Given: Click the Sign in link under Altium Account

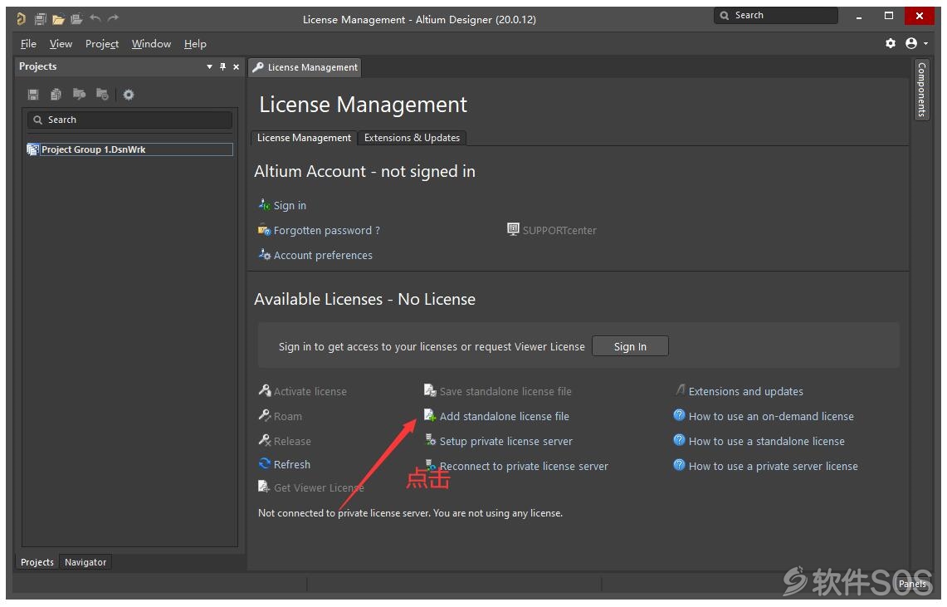Looking at the screenshot, I should point(290,205).
